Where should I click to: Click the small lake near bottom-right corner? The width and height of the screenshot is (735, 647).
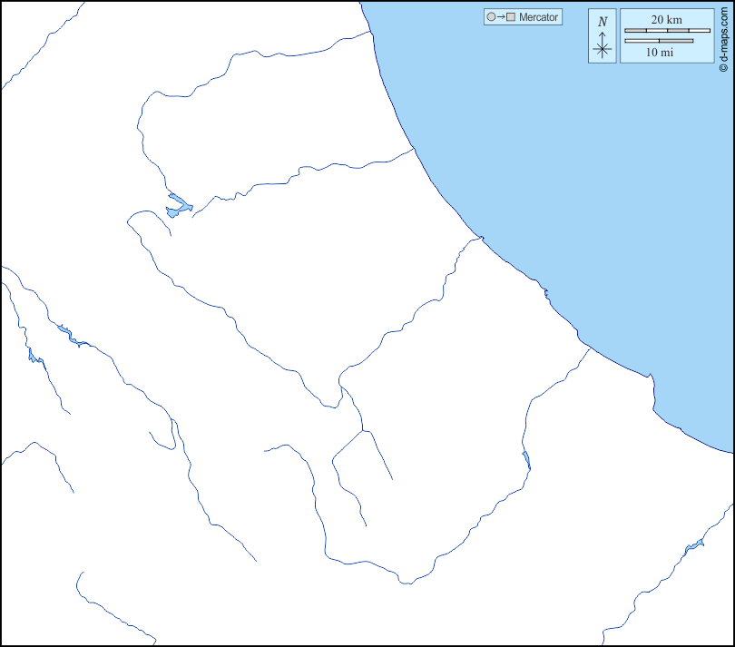(694, 544)
